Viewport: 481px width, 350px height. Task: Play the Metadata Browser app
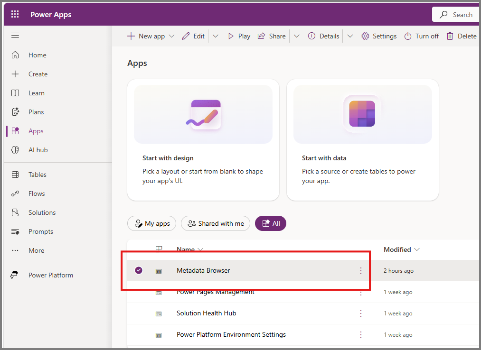coord(239,36)
